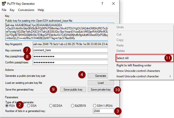Click 'Number of bits in a generated key' label
Viewport: 174px width, 118px height.
[x=25, y=111]
